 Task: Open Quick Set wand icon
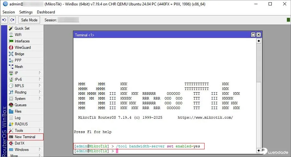11,28
